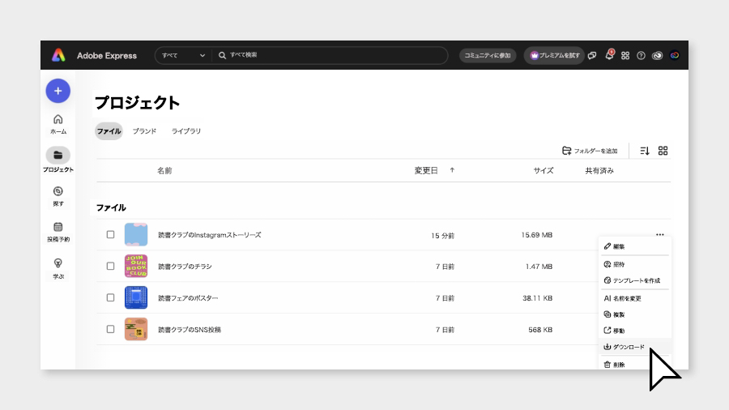Click the 38.11 KB size value

[x=538, y=298]
